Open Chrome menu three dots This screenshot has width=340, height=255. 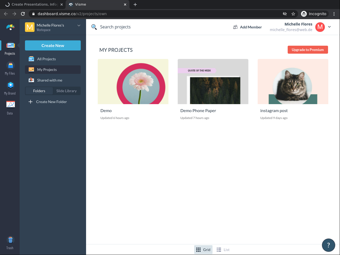click(334, 14)
